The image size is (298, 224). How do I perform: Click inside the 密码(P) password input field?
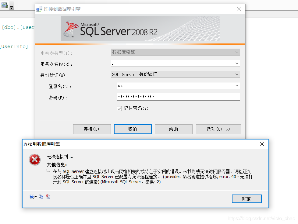(178, 97)
